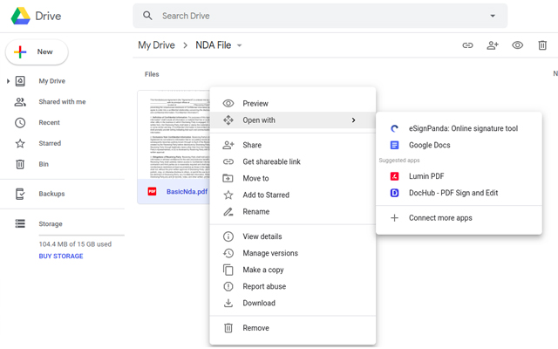The image size is (558, 349).
Task: Click the clock icon beside Recent
Action: [20, 123]
